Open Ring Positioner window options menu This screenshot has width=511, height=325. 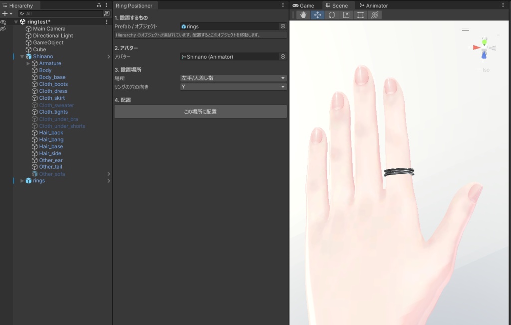point(283,5)
